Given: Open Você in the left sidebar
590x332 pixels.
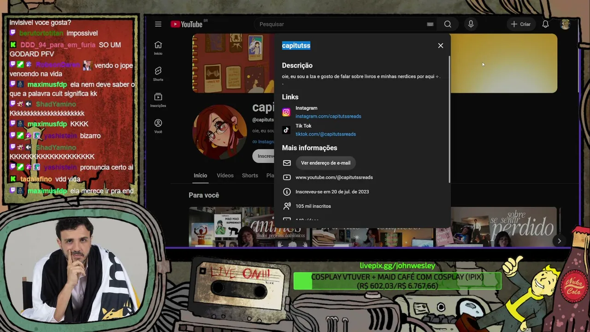Looking at the screenshot, I should coord(158,126).
